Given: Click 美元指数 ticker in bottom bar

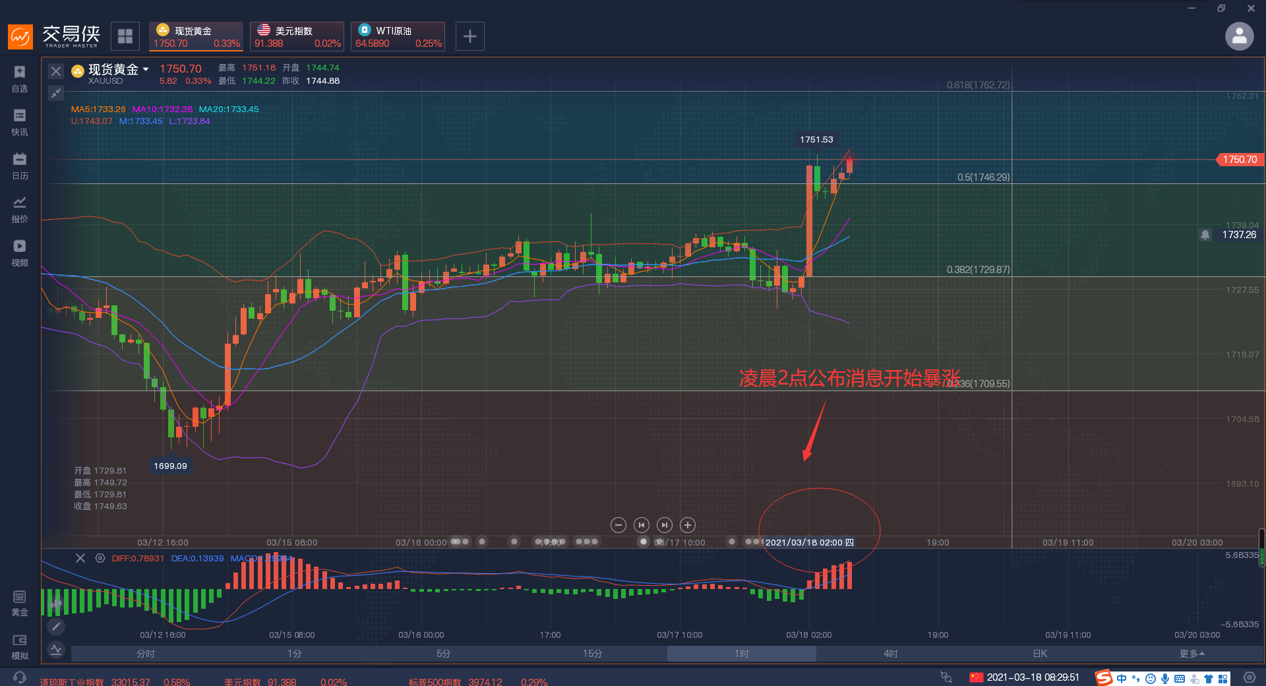Looking at the screenshot, I should click(286, 682).
